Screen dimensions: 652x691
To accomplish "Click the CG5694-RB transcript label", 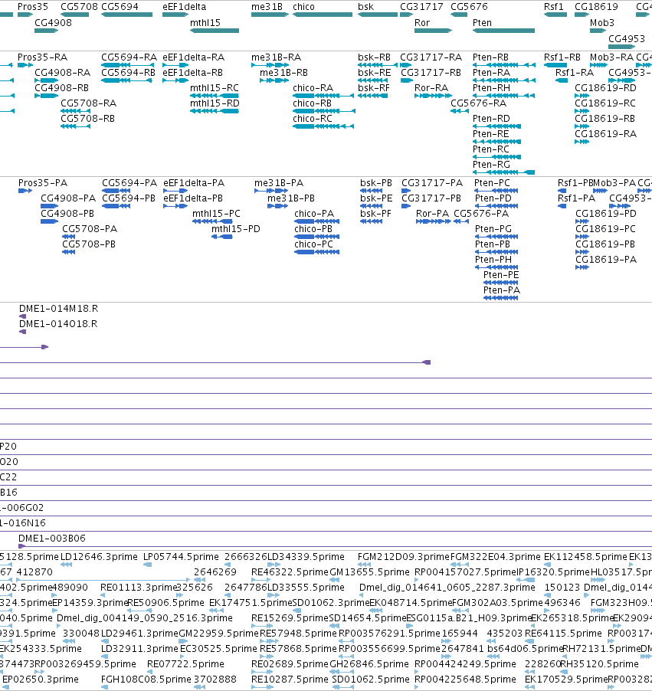I will pos(128,72).
